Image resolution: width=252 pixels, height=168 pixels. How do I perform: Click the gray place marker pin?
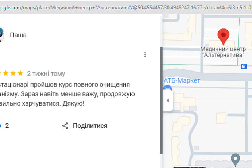click(x=236, y=159)
